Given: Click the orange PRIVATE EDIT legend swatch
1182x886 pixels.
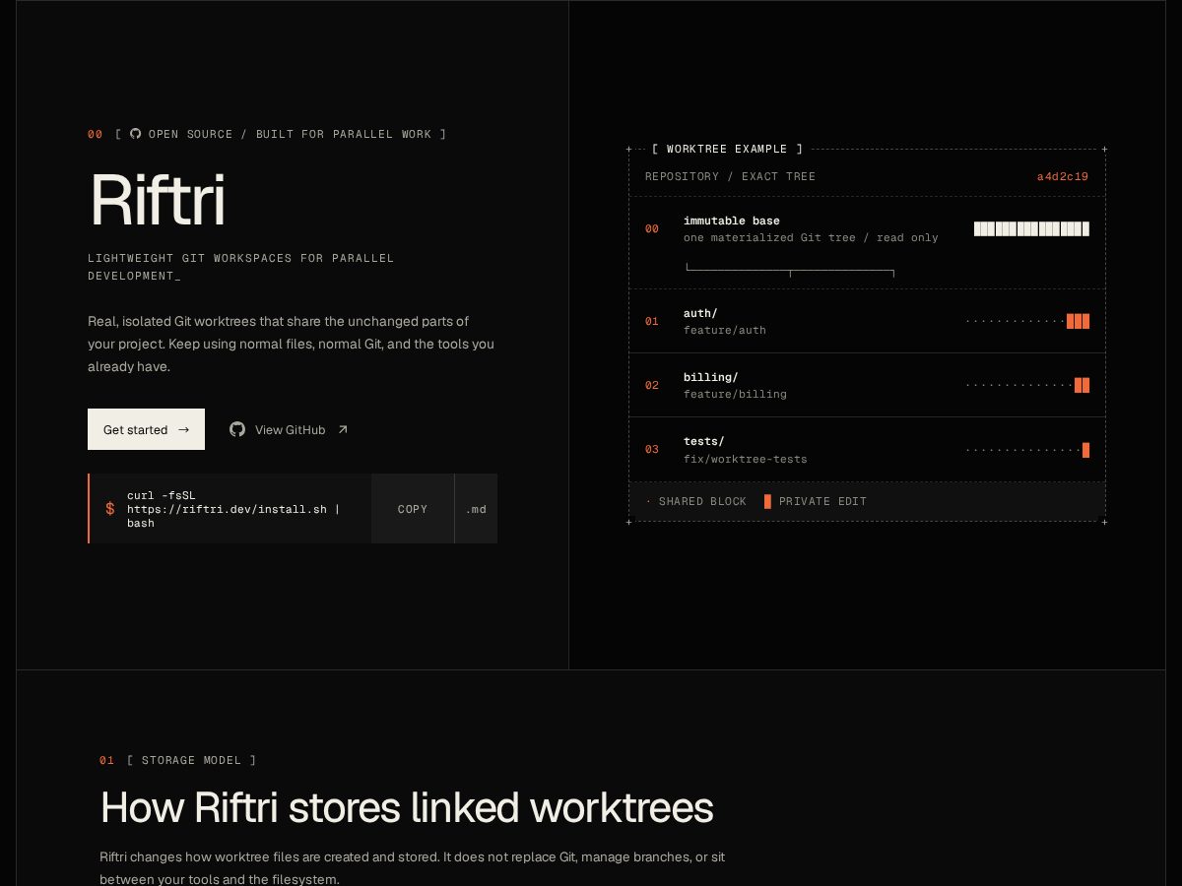Looking at the screenshot, I should [767, 501].
